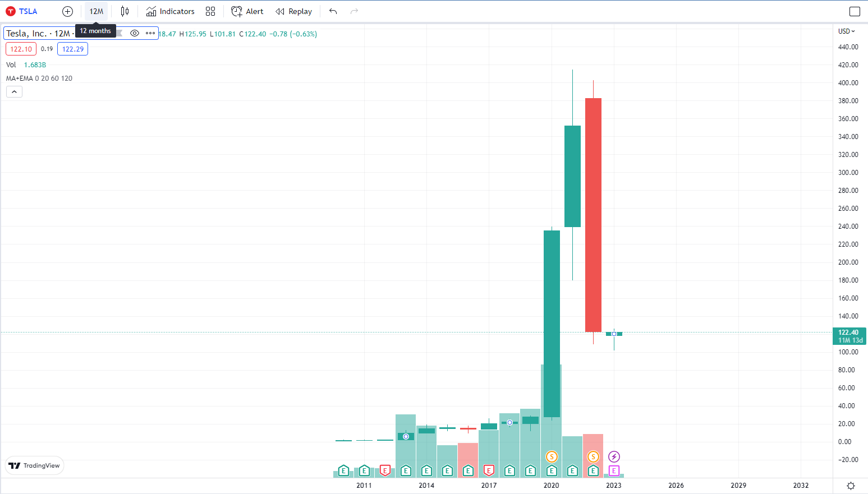Screen dimensions: 868x494
Task: Redo the chart action
Action: click(x=354, y=11)
